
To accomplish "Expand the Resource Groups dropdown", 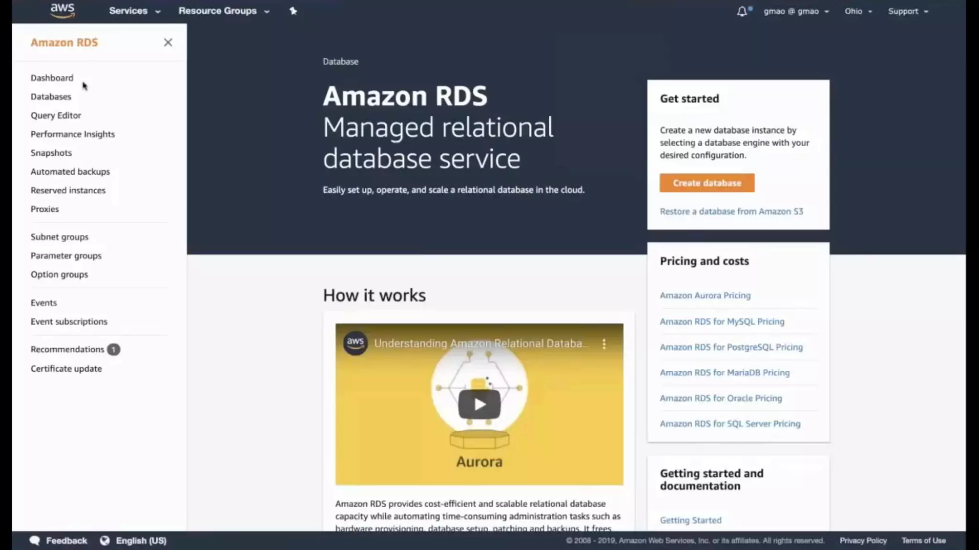I will coord(224,11).
